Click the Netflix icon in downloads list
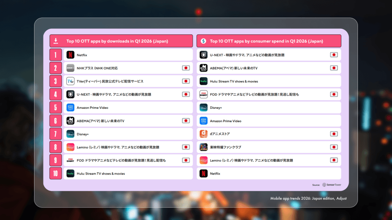Image resolution: width=392 pixels, height=220 pixels. tap(70, 55)
